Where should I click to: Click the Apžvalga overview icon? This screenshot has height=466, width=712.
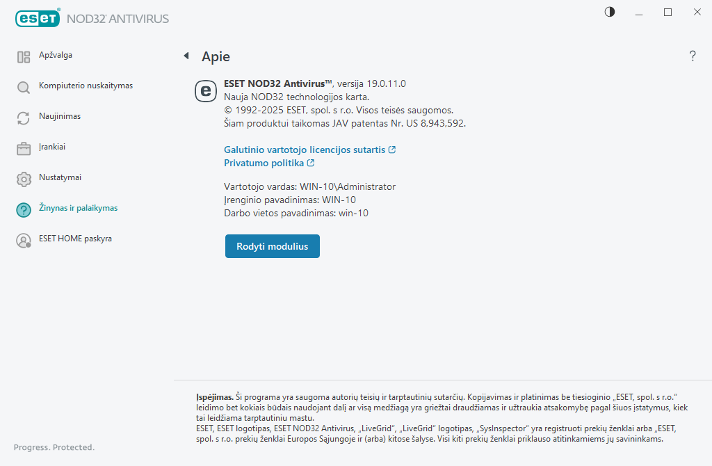[24, 57]
